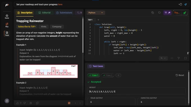Viewport: 191px width, 107px height.
Task: Select Case 1
Action: click(94, 75)
